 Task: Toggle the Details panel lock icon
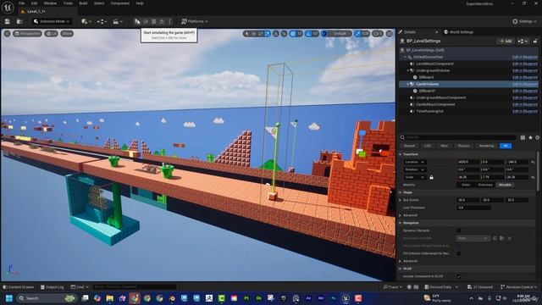pyautogui.click(x=535, y=42)
